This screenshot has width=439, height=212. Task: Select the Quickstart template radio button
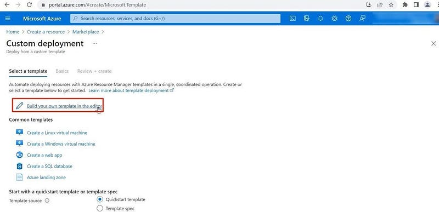point(100,199)
